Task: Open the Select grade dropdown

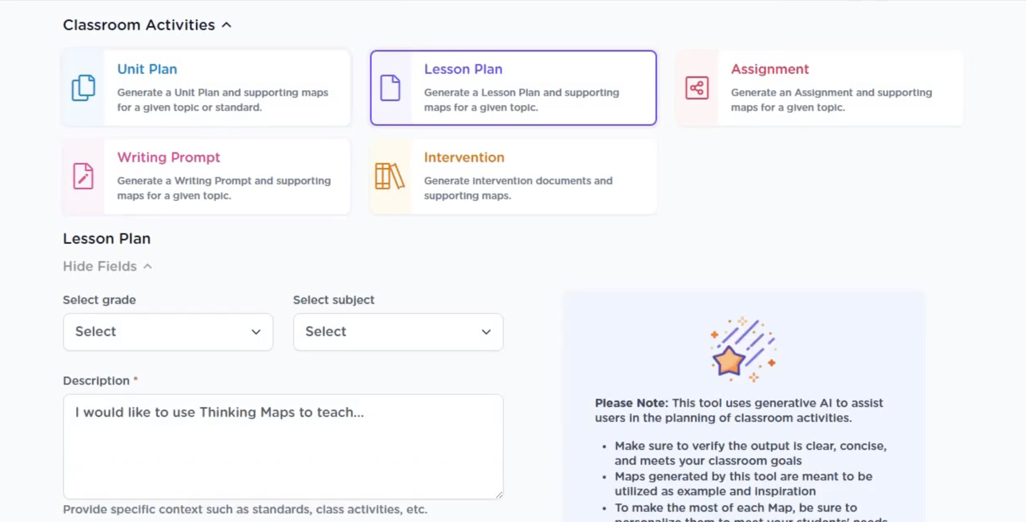Action: [168, 332]
